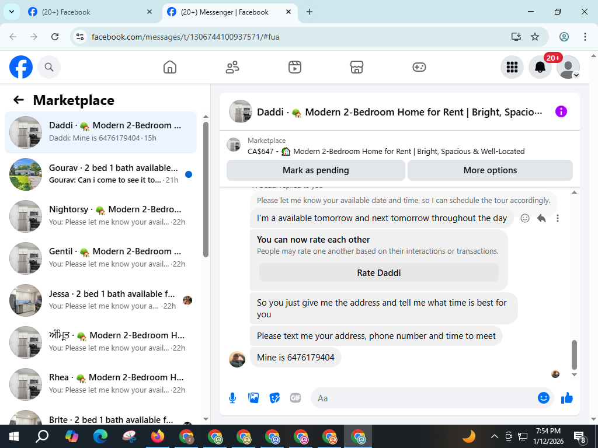
Task: Click conversation list scrollbar thumb
Action: coord(206,190)
